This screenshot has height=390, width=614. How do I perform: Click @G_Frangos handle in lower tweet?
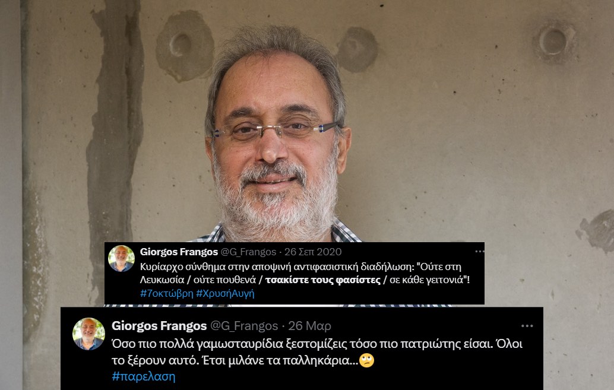pyautogui.click(x=244, y=326)
